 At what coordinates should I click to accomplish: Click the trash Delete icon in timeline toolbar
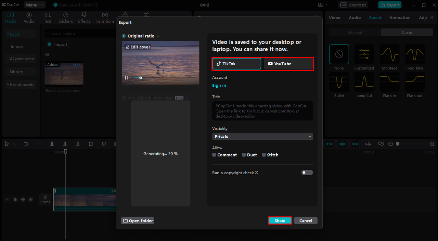tap(91, 144)
